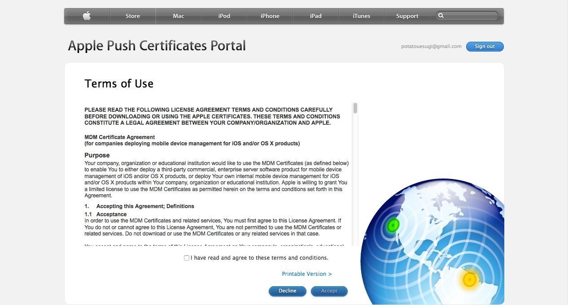Check the agree to terms checkbox
This screenshot has width=568, height=305.
pos(187,258)
